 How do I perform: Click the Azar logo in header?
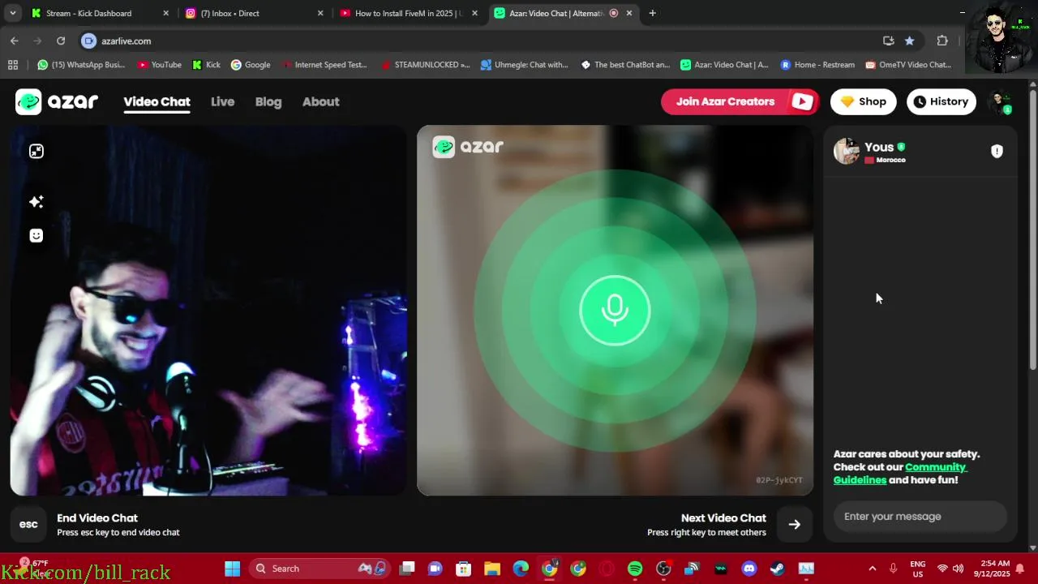57,101
